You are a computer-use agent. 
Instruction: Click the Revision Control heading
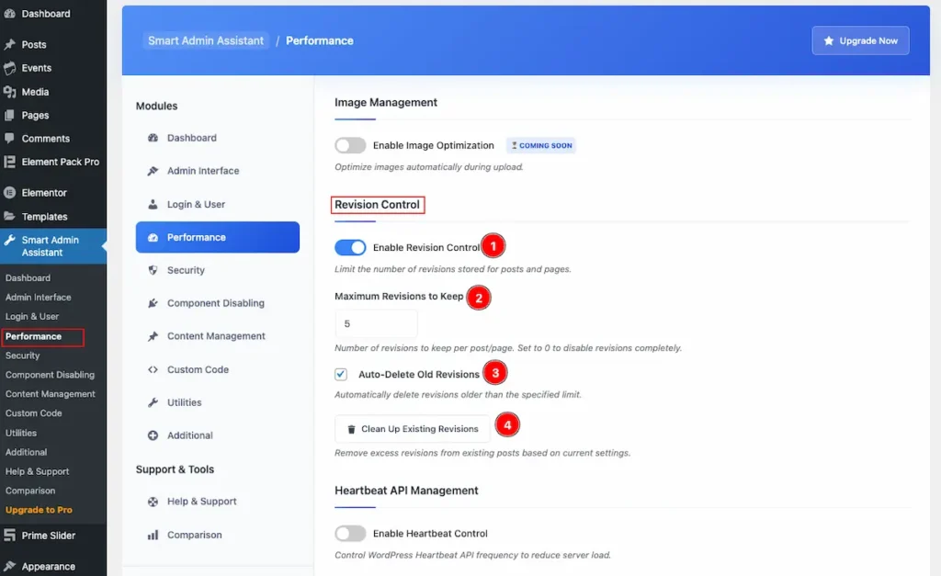pyautogui.click(x=377, y=205)
